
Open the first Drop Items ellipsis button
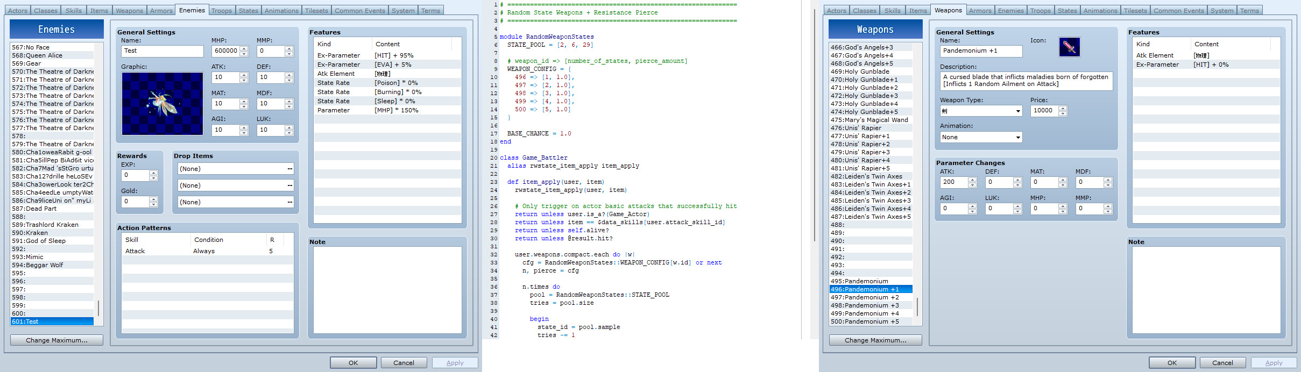[290, 169]
